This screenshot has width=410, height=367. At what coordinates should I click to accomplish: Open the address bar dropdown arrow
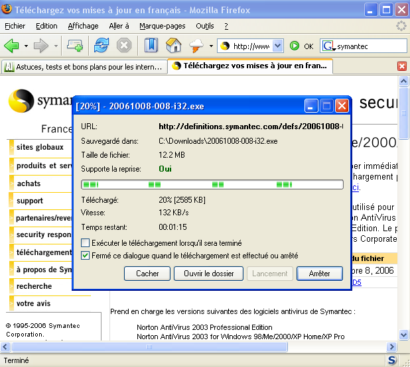278,46
